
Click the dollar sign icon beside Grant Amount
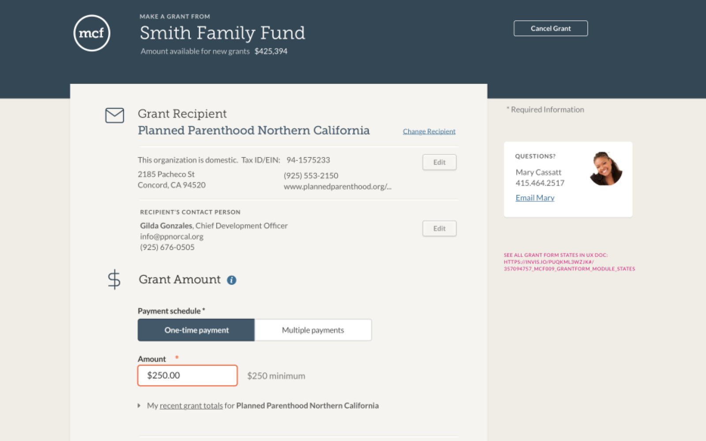(x=114, y=280)
